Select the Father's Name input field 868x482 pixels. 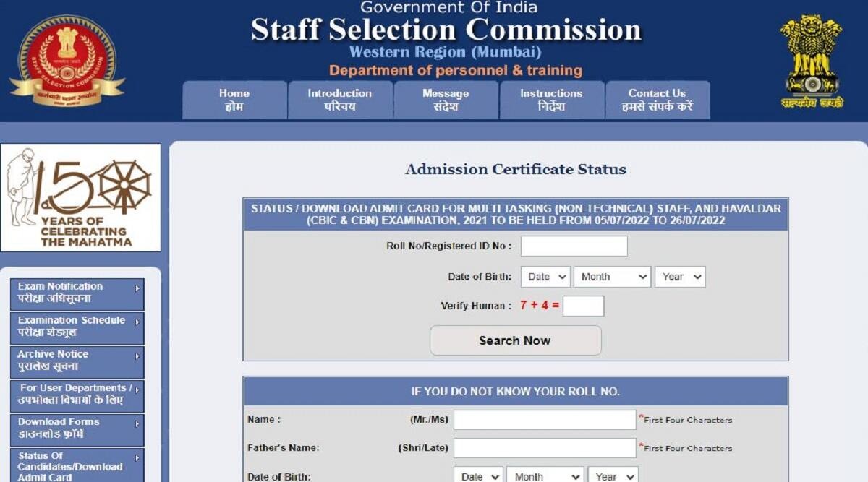click(544, 448)
